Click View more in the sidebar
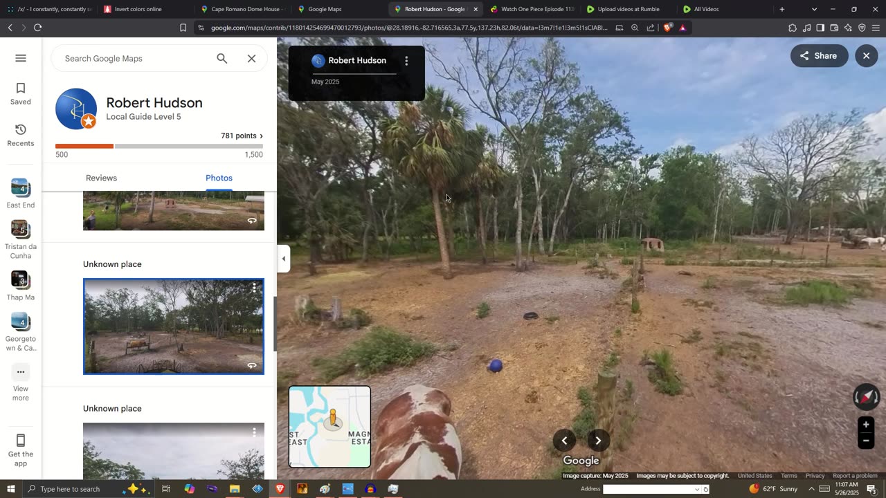The image size is (886, 498). 21,383
